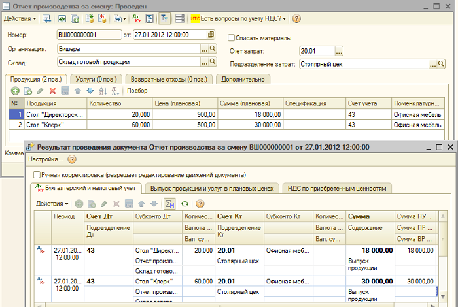Click the sort descending icon in Продукция table
Screen dimensions: 458x307
116,91
